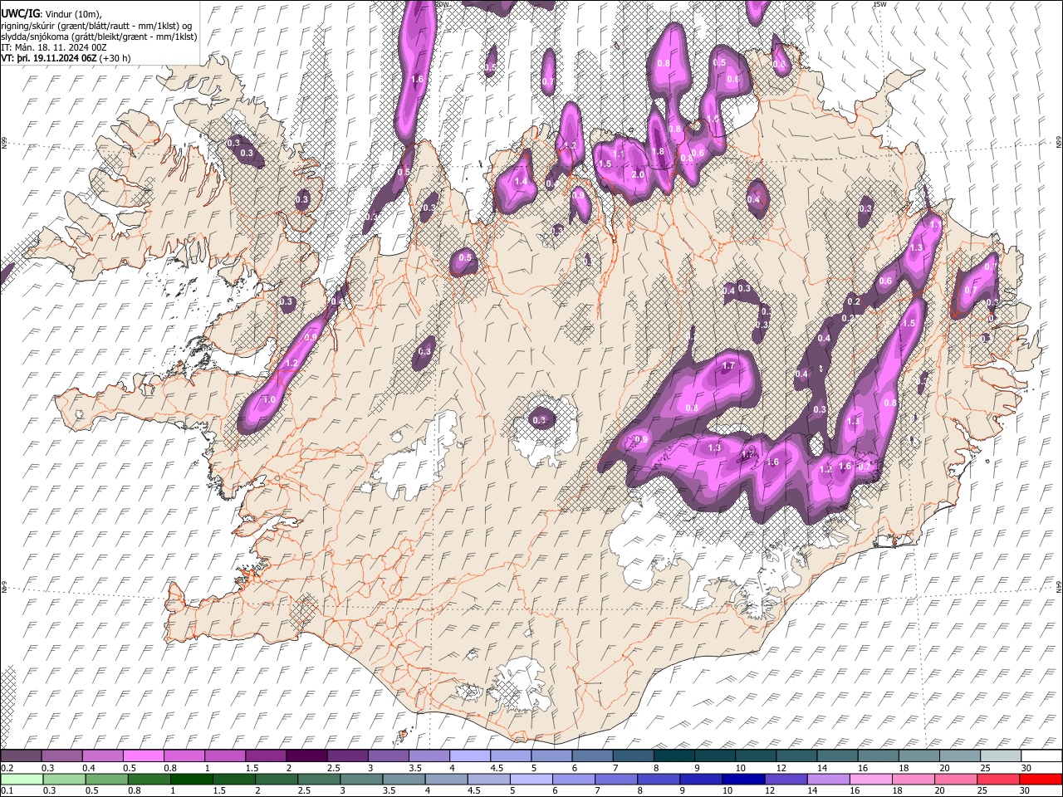Click the 1.4 precipitation value on the map
Image resolution: width=1063 pixels, height=797 pixels.
pyautogui.click(x=521, y=181)
